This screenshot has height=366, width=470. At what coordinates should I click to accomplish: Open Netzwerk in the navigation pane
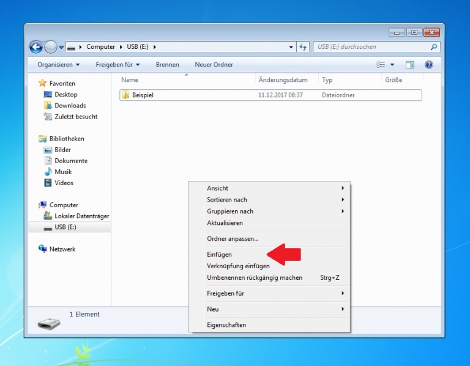coord(62,249)
